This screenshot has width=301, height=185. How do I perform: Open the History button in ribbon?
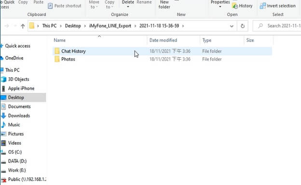pos(242,6)
